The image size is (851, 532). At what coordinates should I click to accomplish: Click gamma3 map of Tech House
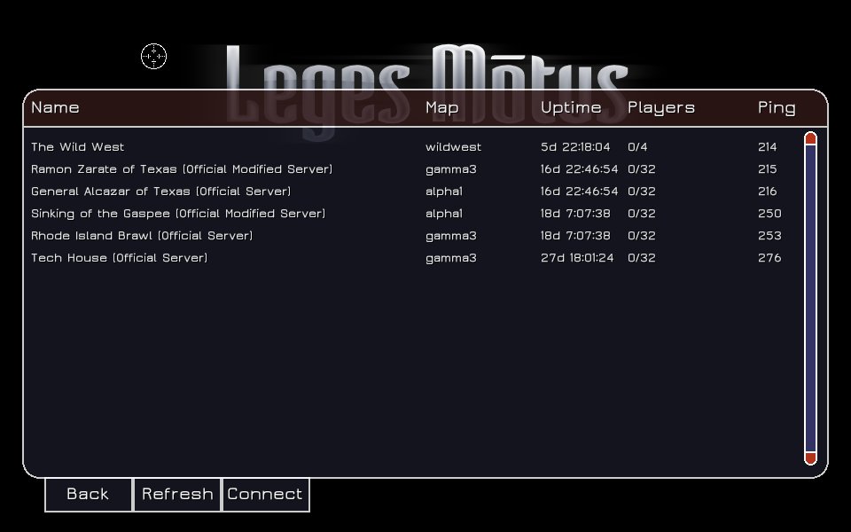(451, 259)
